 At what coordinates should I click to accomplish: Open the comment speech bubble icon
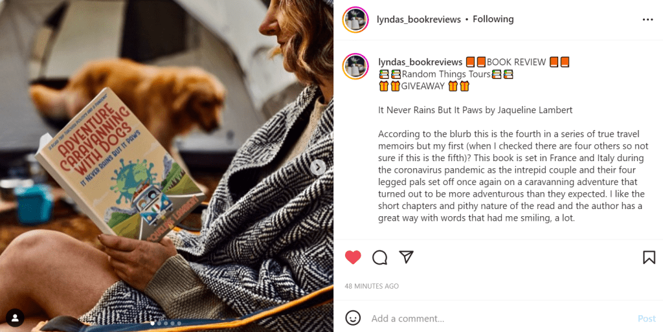(x=379, y=257)
